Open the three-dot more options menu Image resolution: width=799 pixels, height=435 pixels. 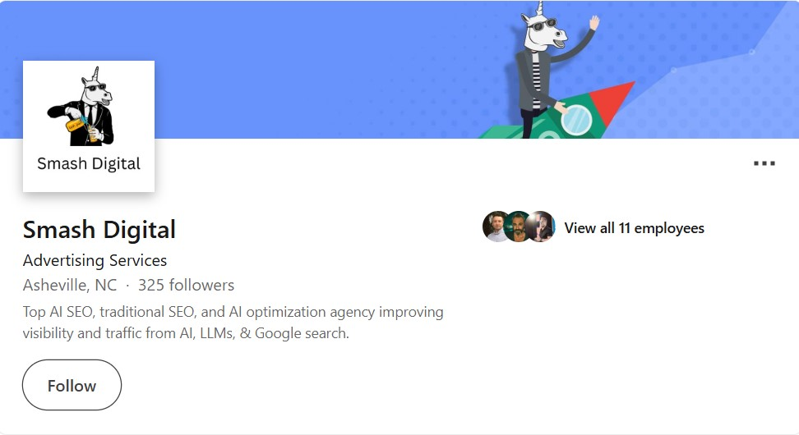[x=764, y=163]
